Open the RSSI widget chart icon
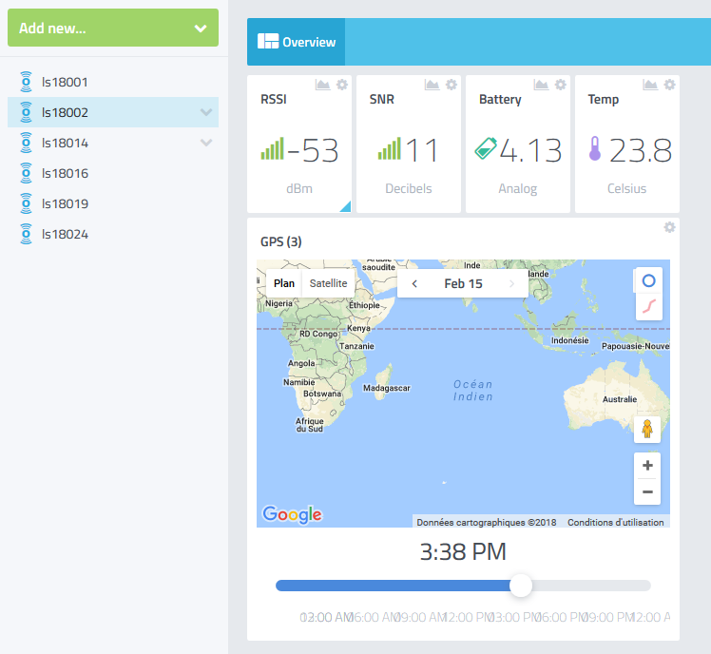This screenshot has width=711, height=654. [322, 85]
